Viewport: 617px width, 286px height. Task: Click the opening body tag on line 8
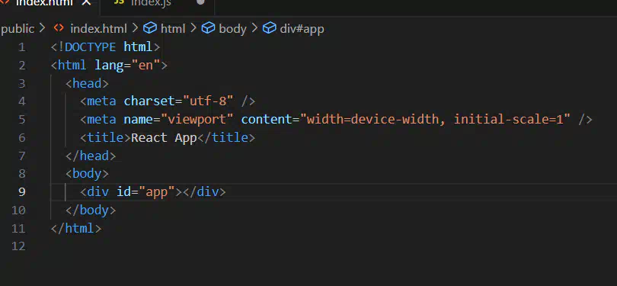click(87, 173)
